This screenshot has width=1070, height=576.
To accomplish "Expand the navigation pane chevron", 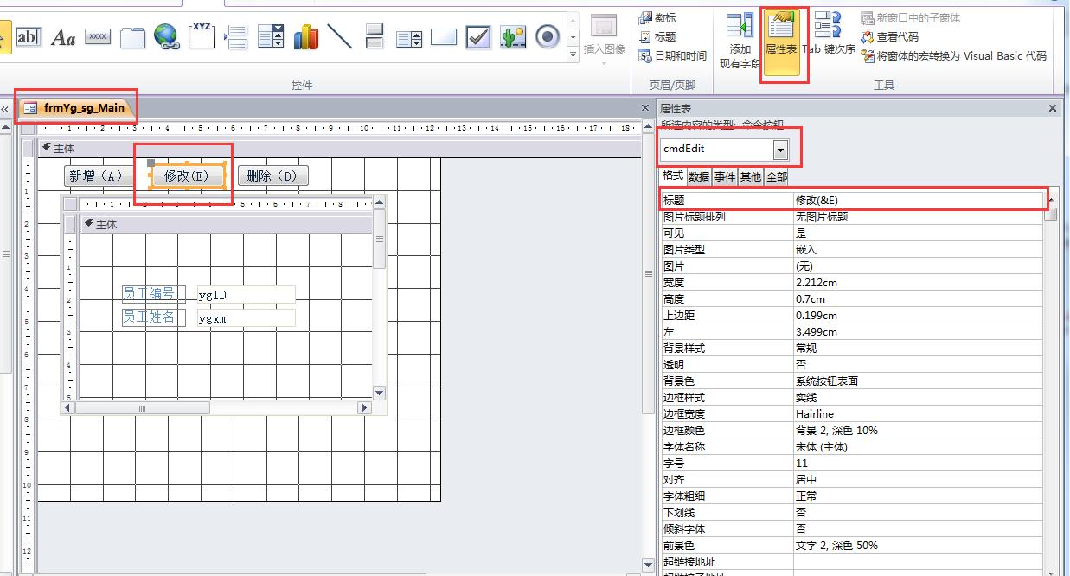I will pyautogui.click(x=4, y=109).
